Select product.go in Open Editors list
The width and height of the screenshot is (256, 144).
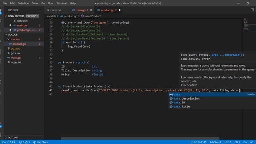pyautogui.click(x=24, y=30)
